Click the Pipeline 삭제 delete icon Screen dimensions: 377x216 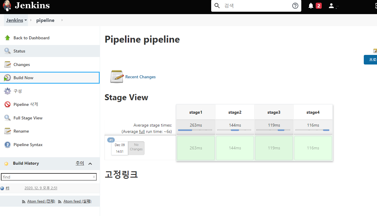point(7,104)
